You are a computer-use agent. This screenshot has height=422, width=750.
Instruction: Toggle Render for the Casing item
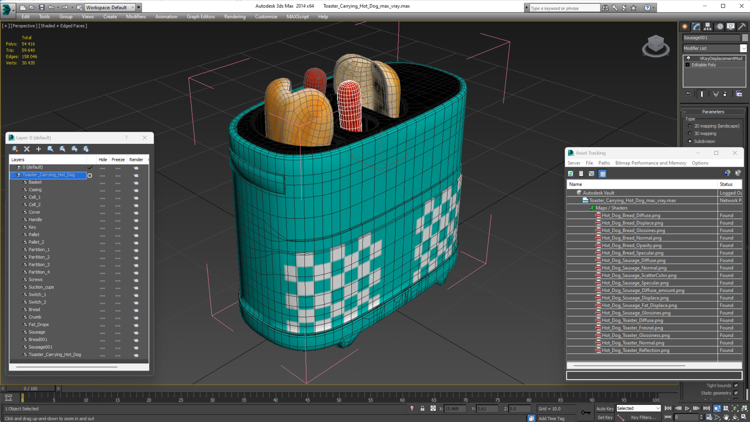[x=136, y=190]
